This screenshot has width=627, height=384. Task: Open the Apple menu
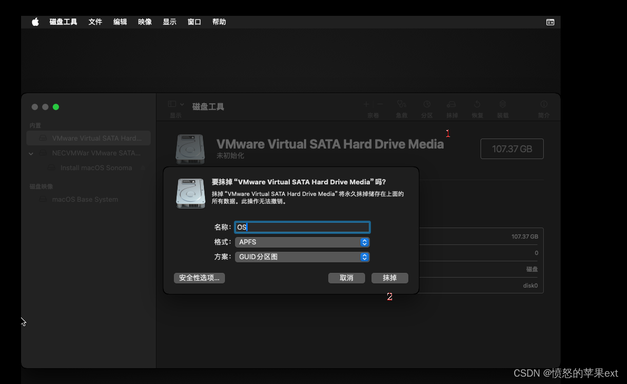[35, 22]
